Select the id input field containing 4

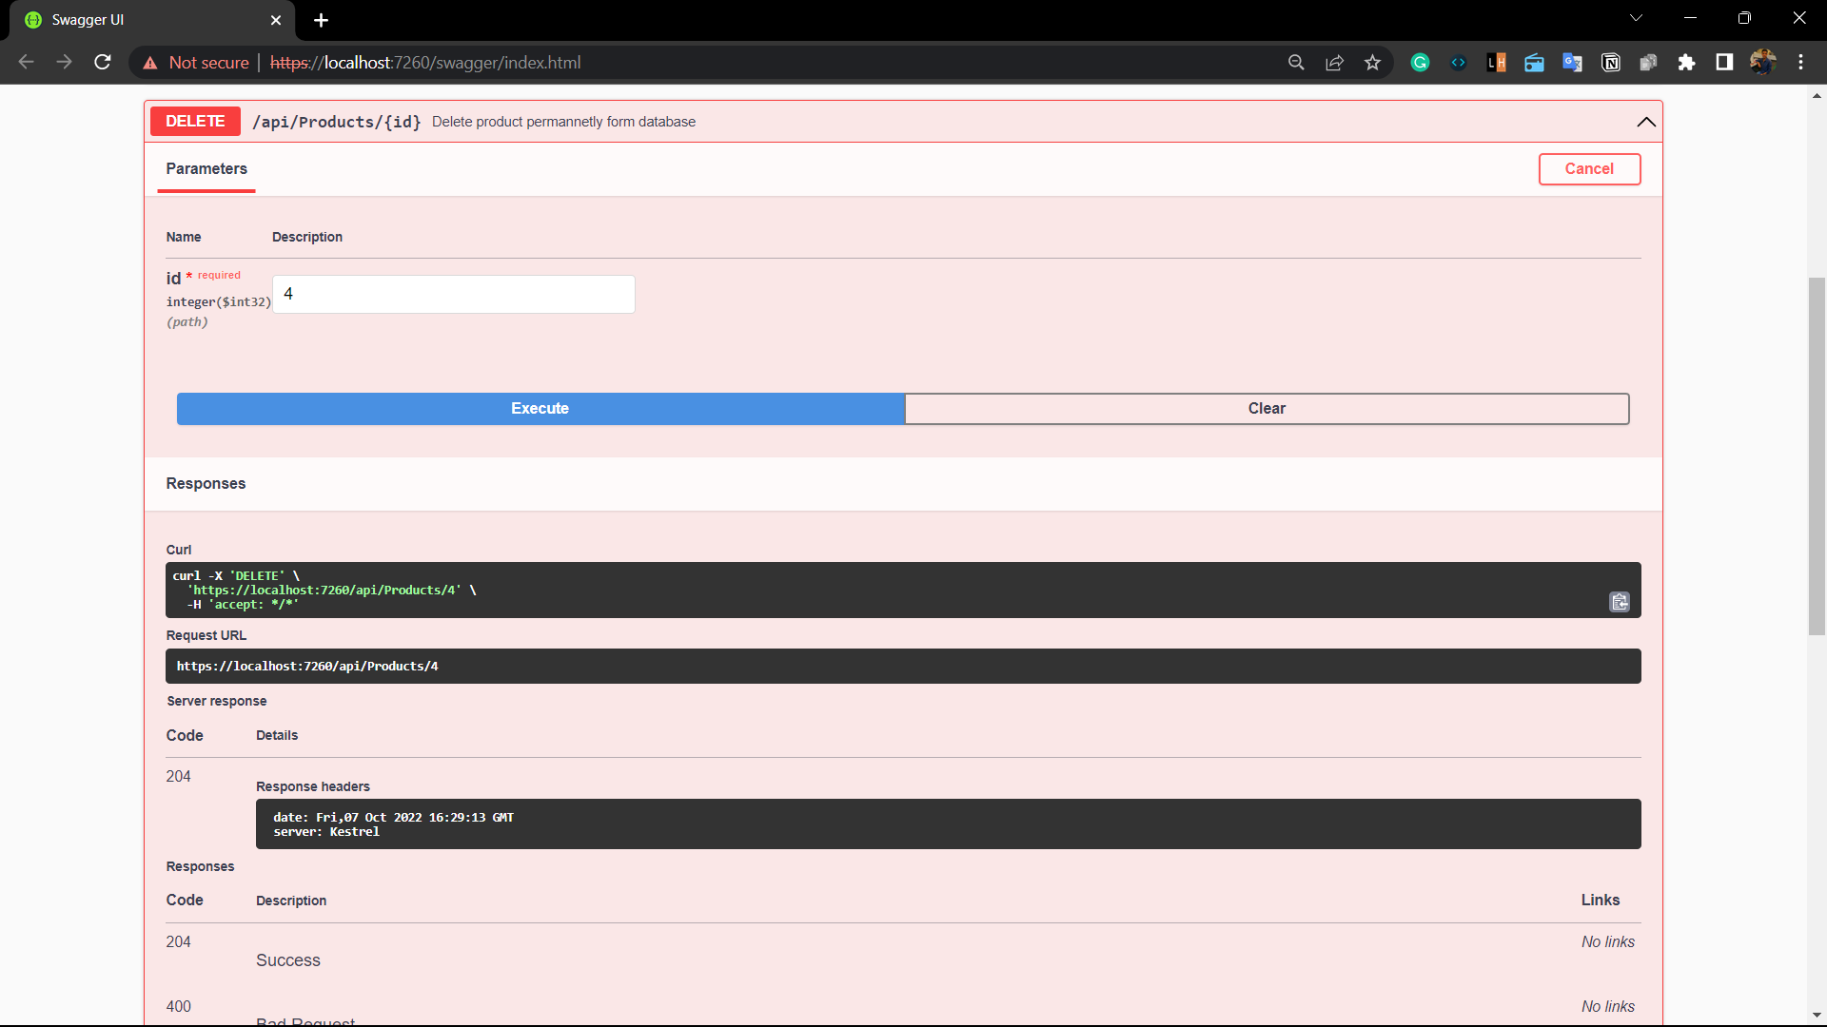[454, 294]
